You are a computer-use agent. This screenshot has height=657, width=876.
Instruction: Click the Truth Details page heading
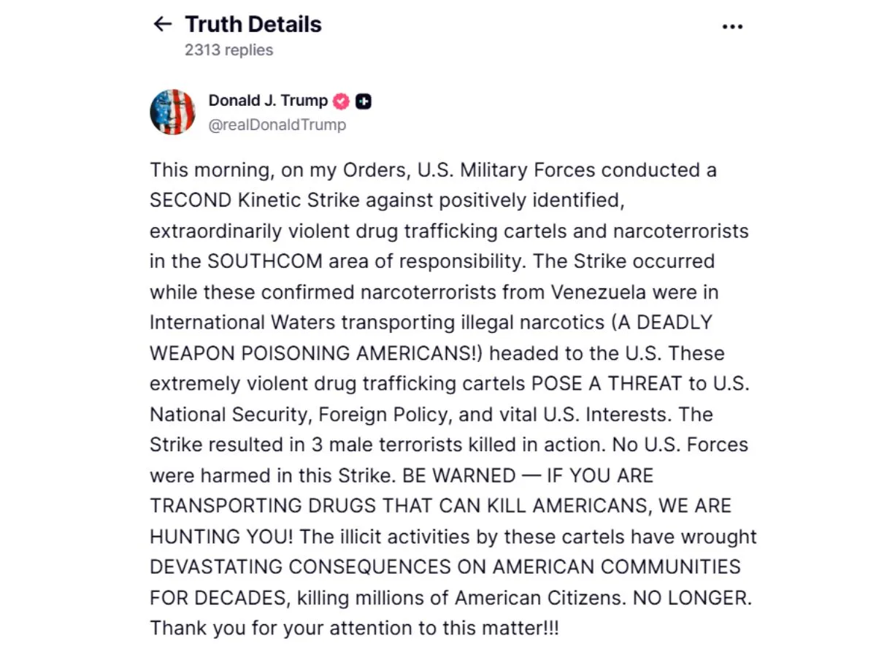253,24
